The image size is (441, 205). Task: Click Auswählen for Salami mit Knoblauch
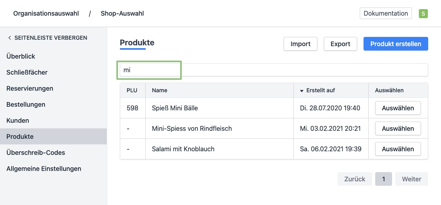[x=397, y=149]
